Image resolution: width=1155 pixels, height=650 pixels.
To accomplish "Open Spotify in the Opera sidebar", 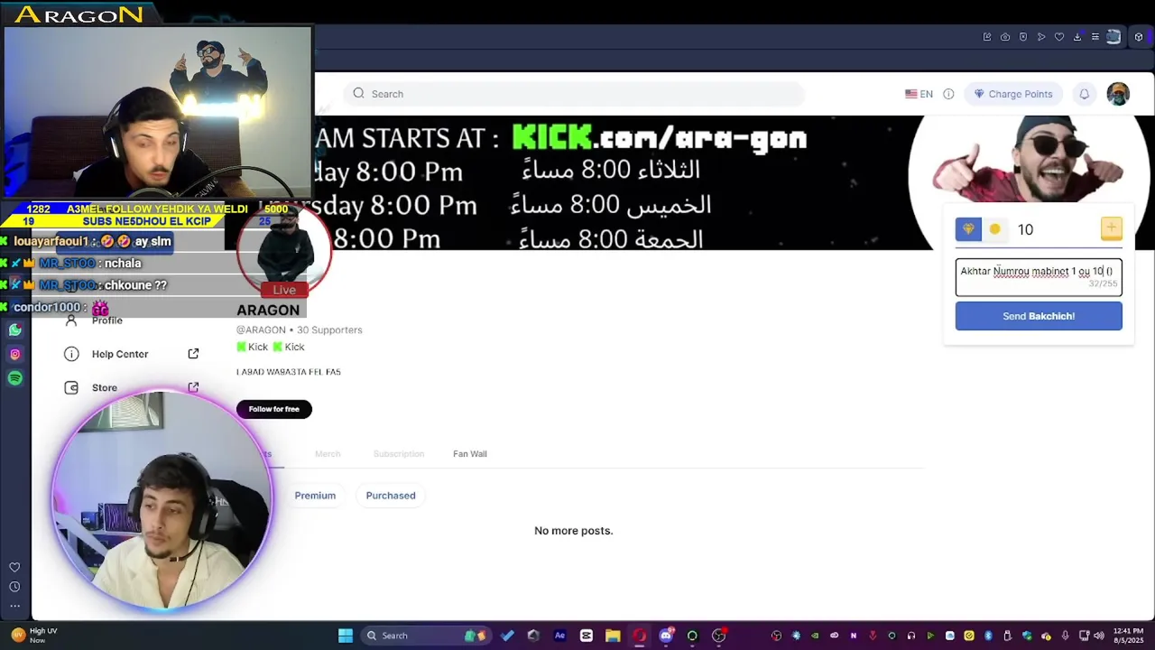I will pos(14,379).
